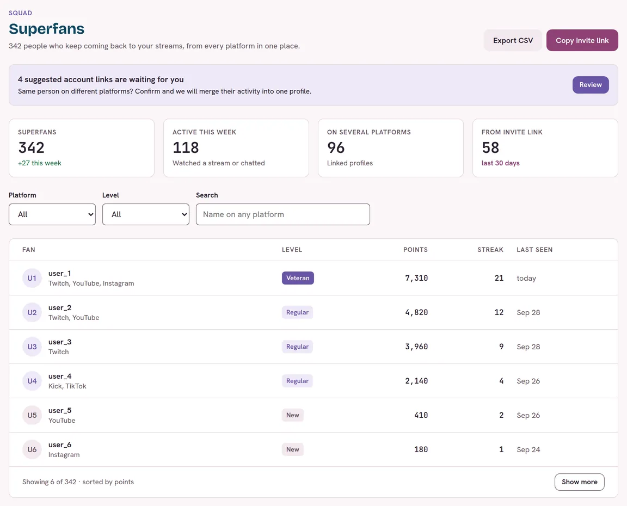Screen dimensions: 627x506
Task: Click the New badge on user_5
Action: [293, 415]
